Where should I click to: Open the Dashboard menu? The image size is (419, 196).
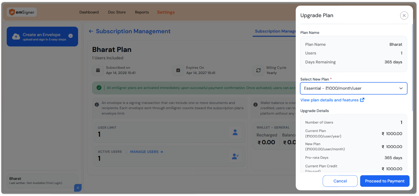(x=89, y=12)
